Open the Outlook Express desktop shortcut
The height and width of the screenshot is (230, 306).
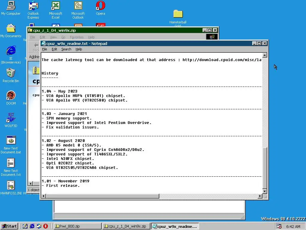click(x=33, y=10)
